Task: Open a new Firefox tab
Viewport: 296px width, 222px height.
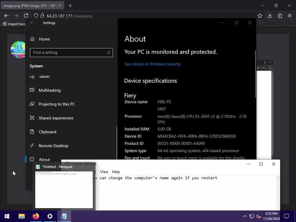Action: [x=70, y=6]
